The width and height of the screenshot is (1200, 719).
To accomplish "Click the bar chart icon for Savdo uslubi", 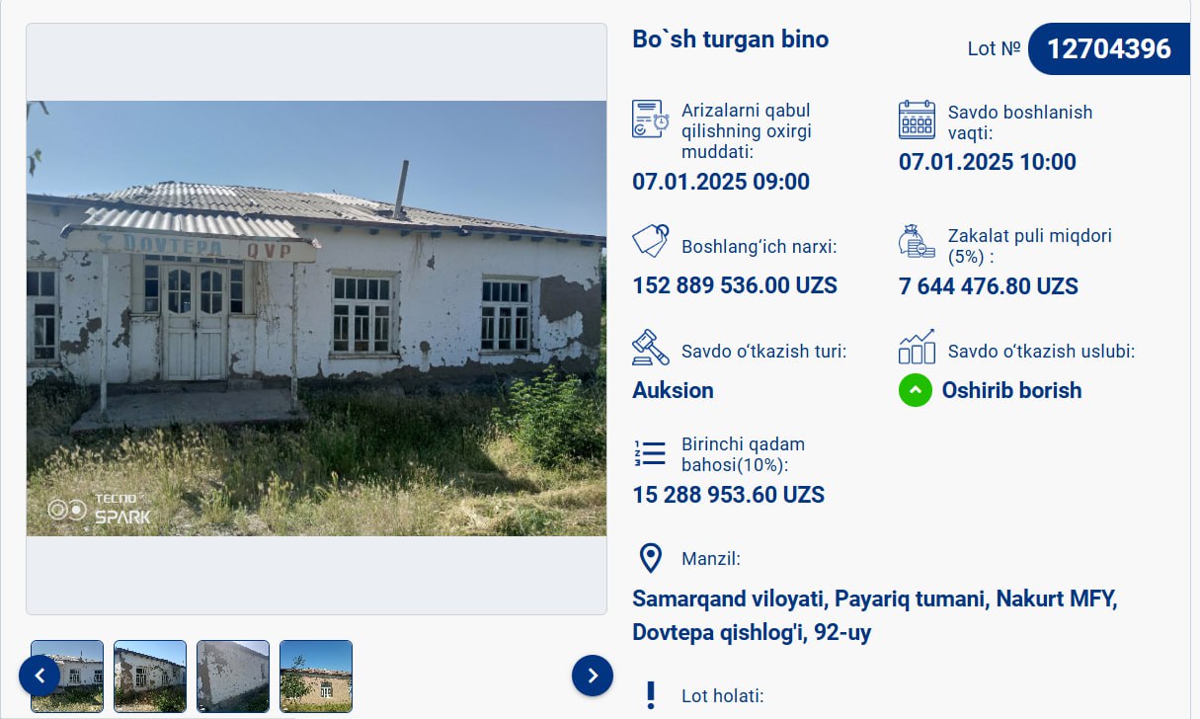I will tap(917, 348).
